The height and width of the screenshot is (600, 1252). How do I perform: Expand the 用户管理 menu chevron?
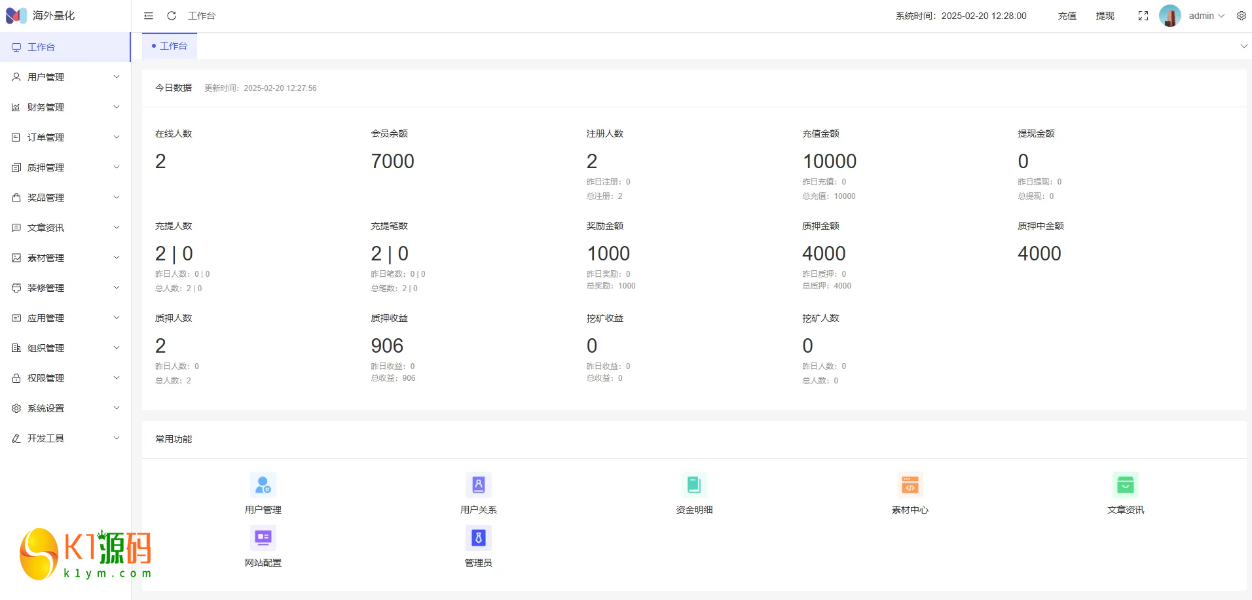pyautogui.click(x=117, y=77)
